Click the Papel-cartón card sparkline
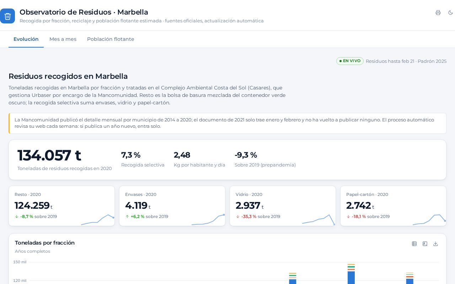Image resolution: width=455 pixels, height=284 pixels. [x=429, y=220]
